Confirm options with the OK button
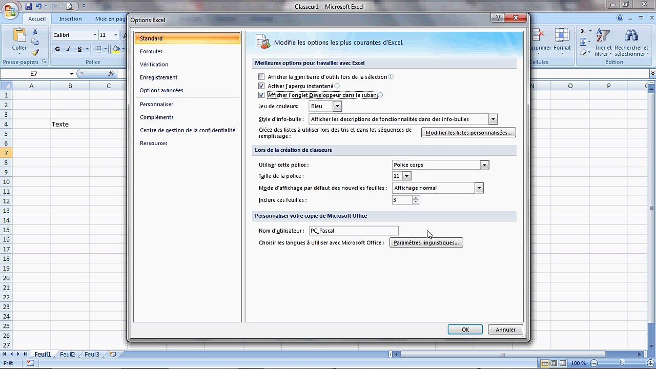 pyautogui.click(x=465, y=330)
